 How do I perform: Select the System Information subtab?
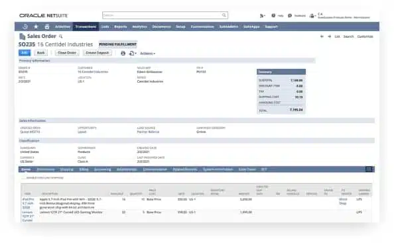click(218, 170)
